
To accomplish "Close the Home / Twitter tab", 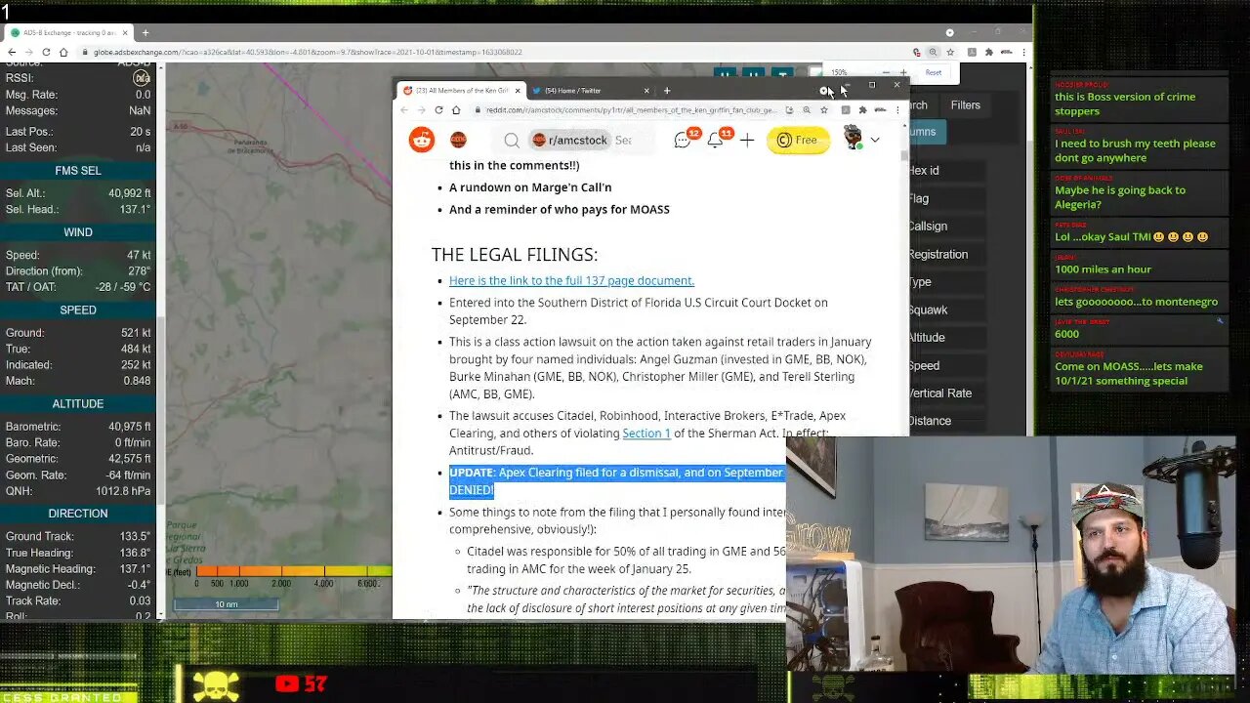I will [646, 91].
